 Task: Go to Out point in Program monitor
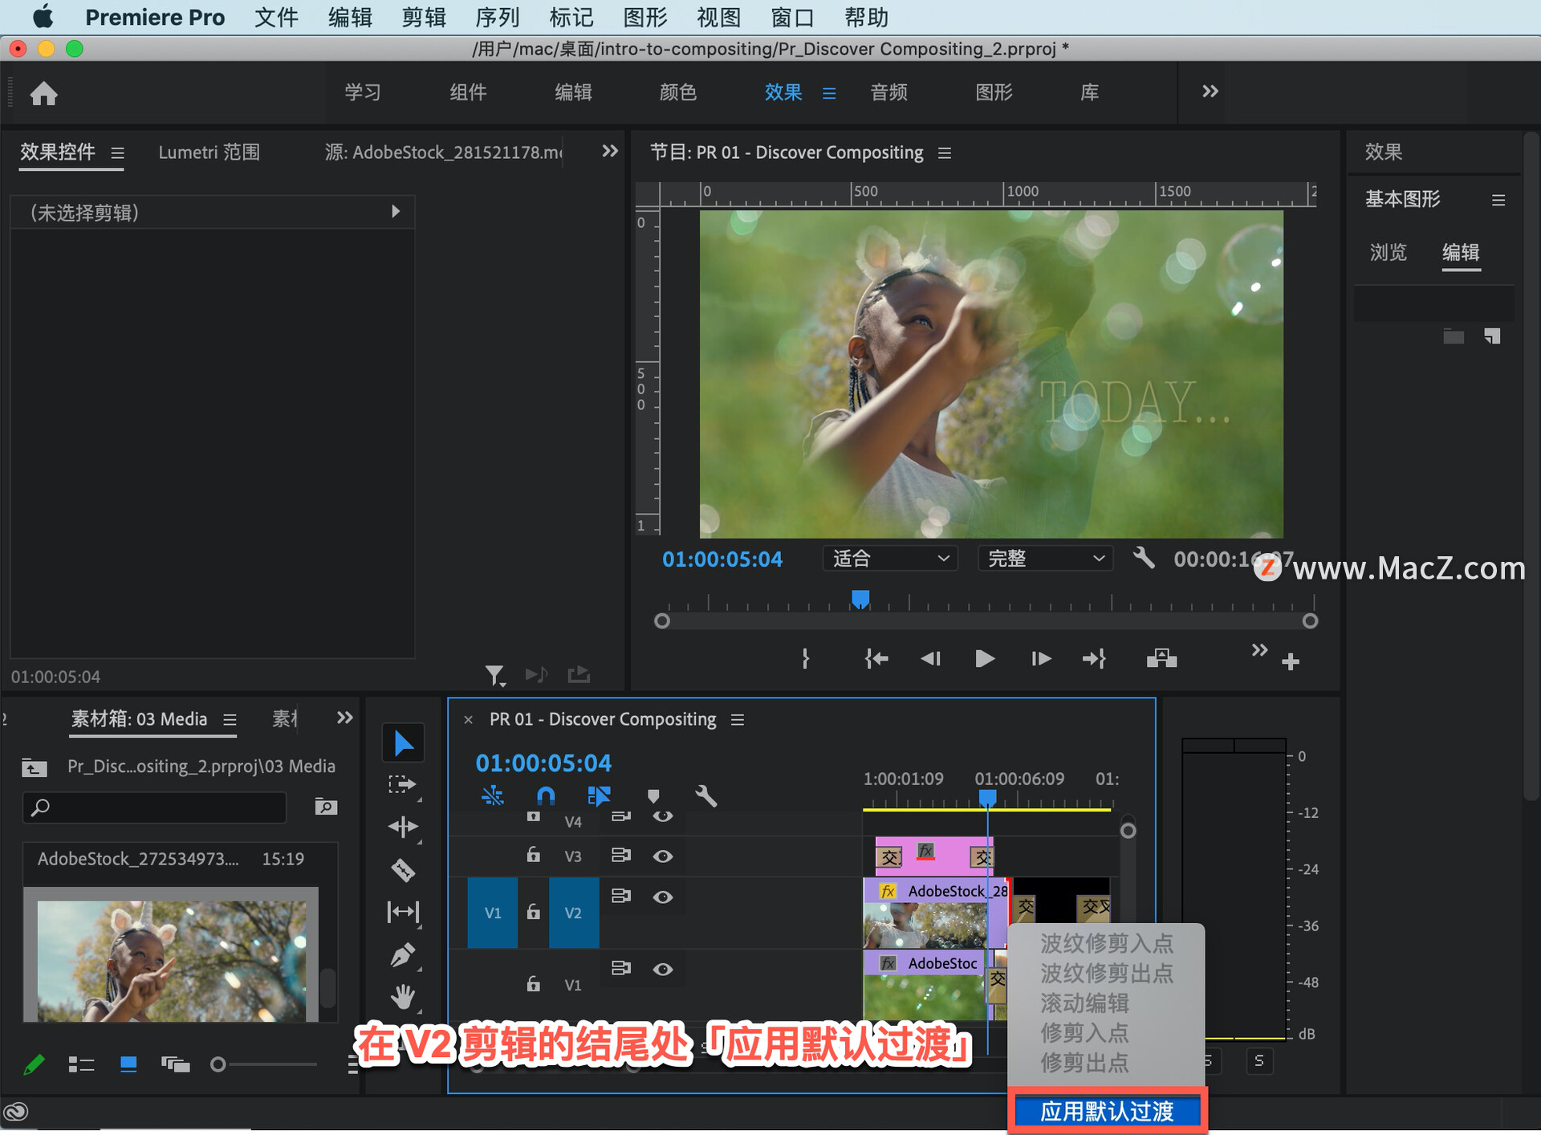tap(1094, 659)
